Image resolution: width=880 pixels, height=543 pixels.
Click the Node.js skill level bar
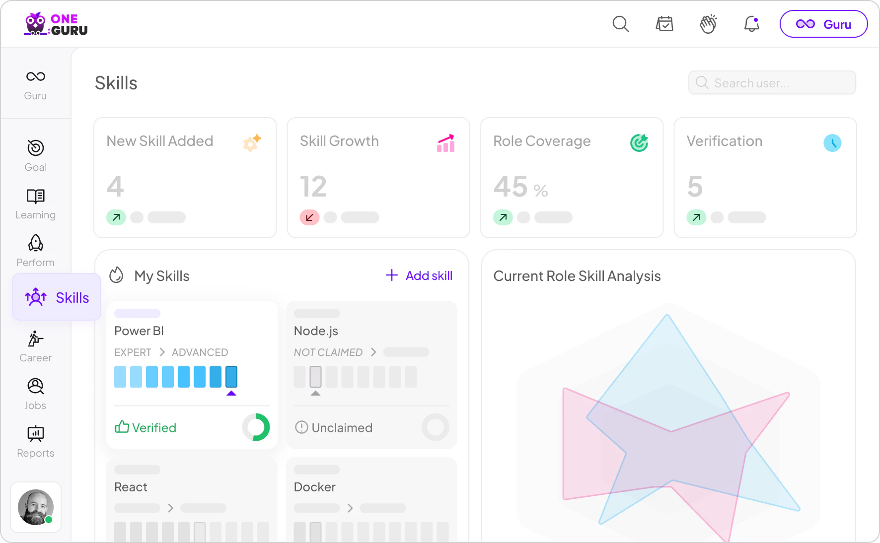tap(356, 377)
